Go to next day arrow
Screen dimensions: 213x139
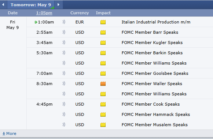tap(58, 5)
